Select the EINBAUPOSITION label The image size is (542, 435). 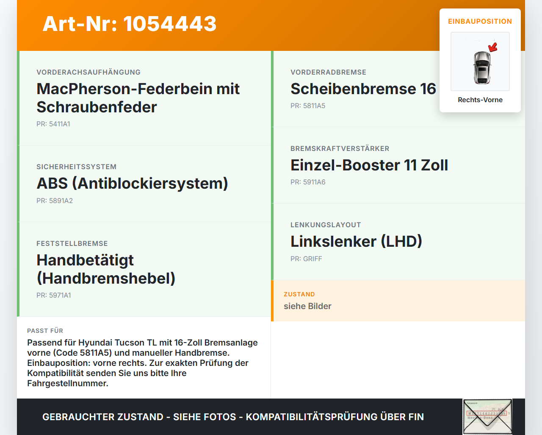click(x=480, y=21)
